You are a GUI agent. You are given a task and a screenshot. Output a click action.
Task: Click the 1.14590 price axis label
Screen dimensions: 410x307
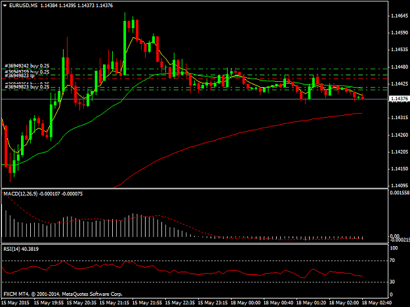(x=400, y=33)
